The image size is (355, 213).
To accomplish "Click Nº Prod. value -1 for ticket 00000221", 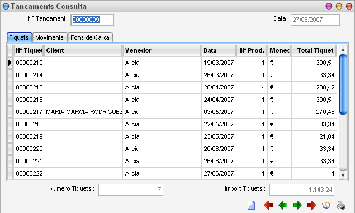I will pyautogui.click(x=262, y=161).
